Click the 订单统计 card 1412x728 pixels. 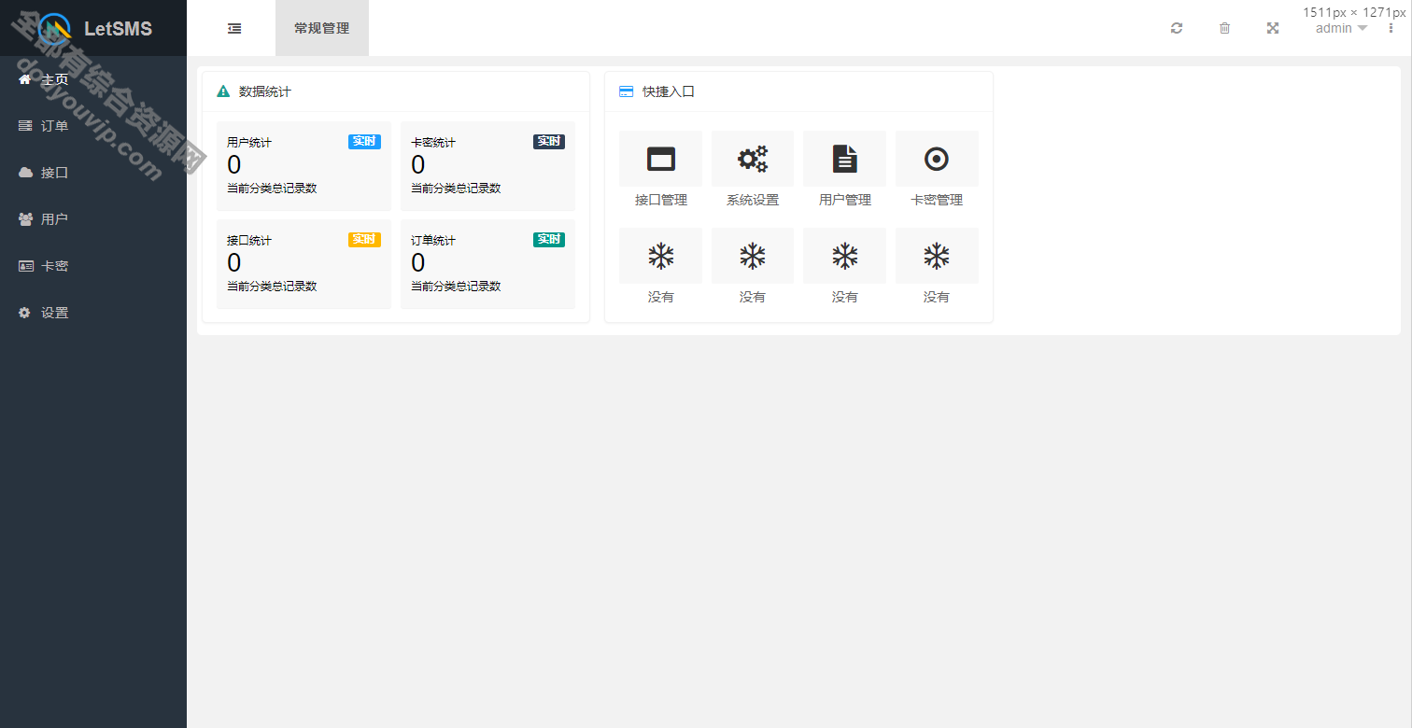[x=487, y=264]
